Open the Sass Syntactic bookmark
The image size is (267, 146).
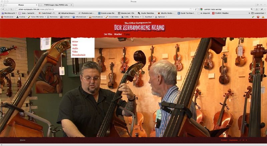coord(27,13)
